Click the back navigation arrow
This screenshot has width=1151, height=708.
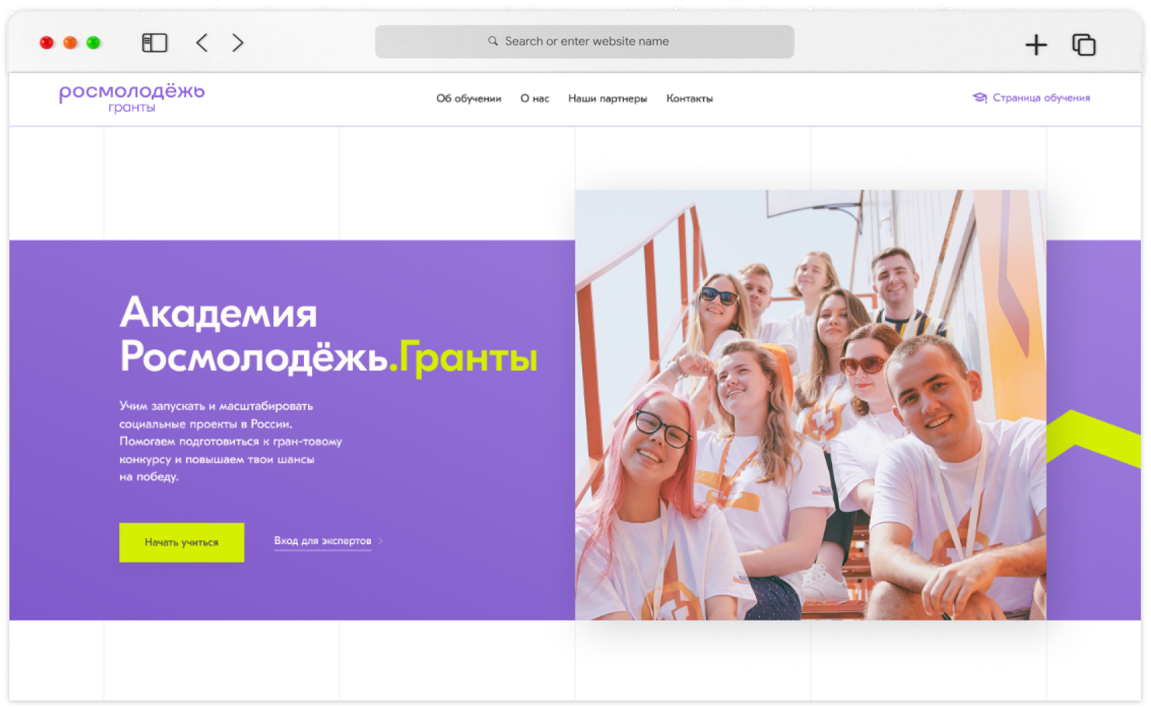click(x=202, y=43)
